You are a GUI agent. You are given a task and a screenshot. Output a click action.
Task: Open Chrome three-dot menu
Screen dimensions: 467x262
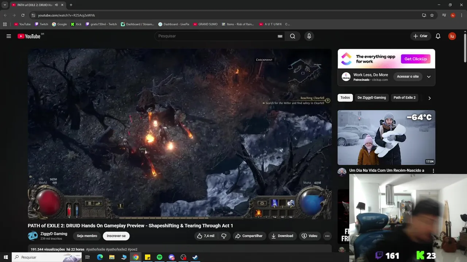462,15
